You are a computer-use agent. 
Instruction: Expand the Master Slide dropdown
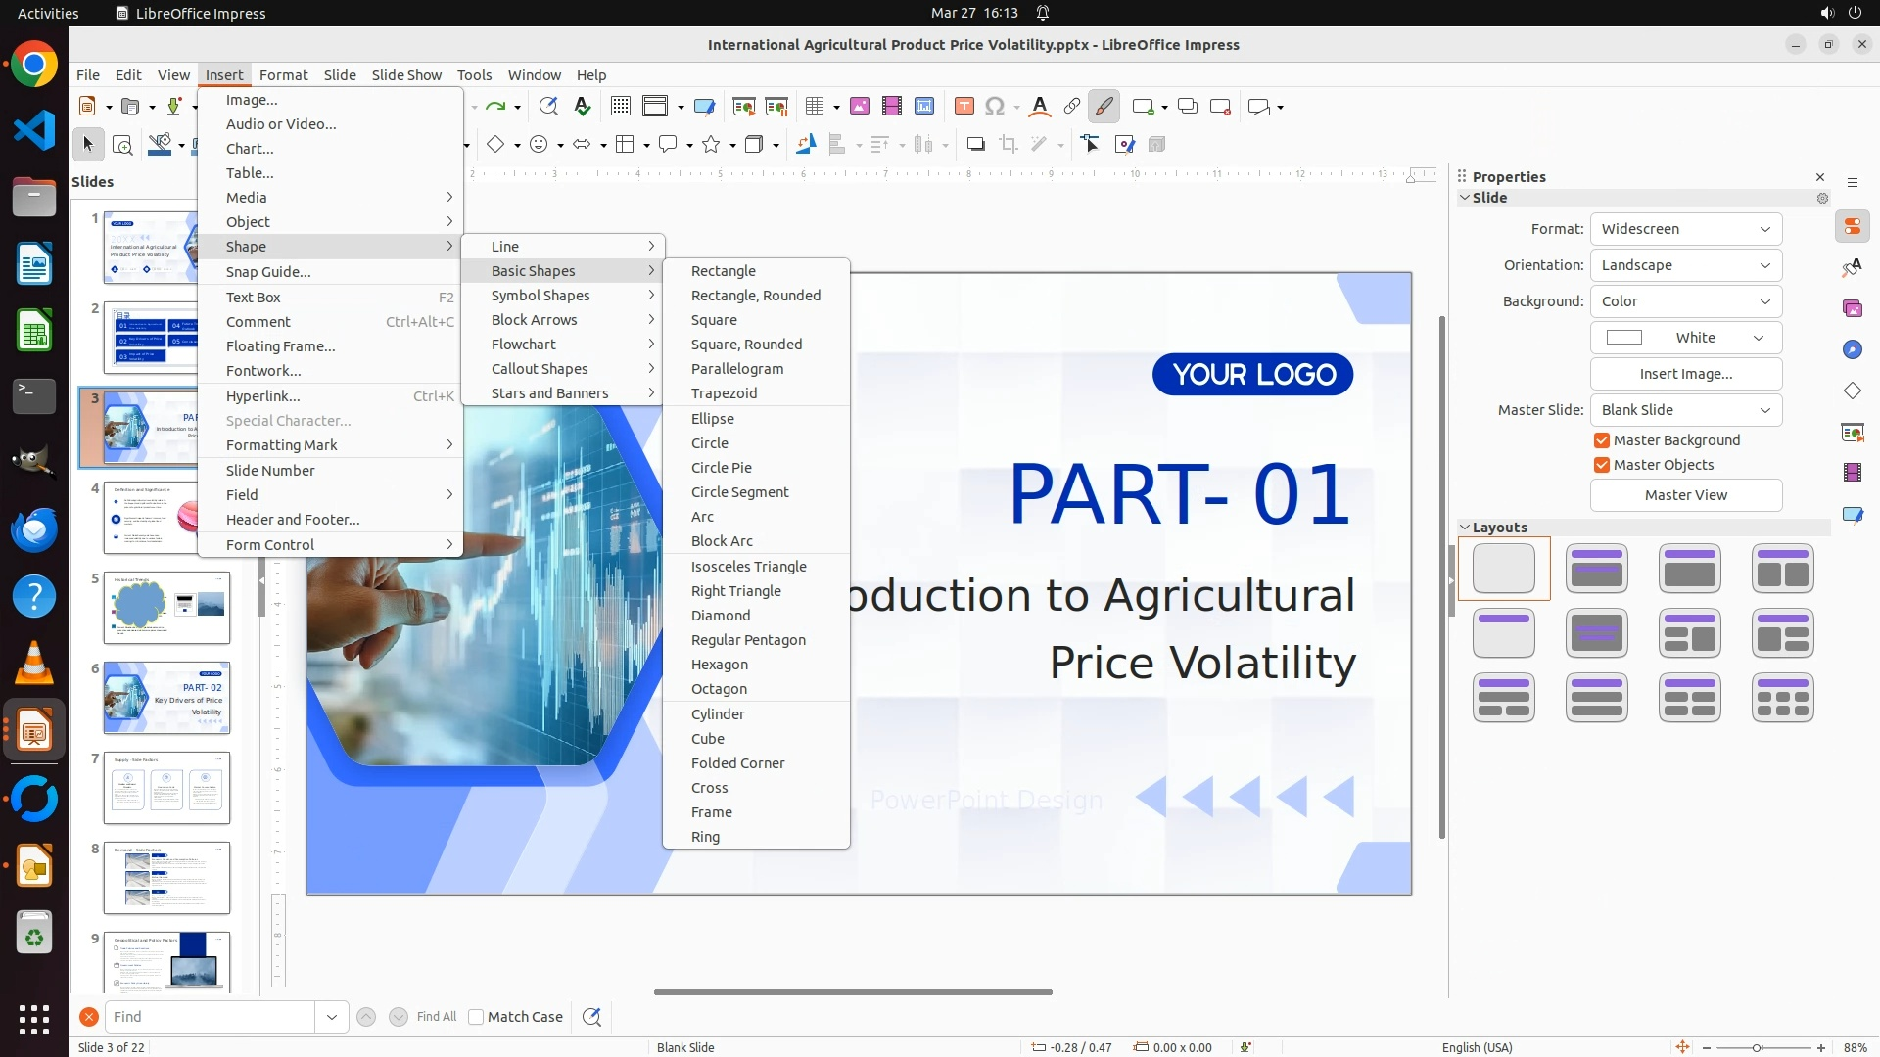pos(1685,410)
